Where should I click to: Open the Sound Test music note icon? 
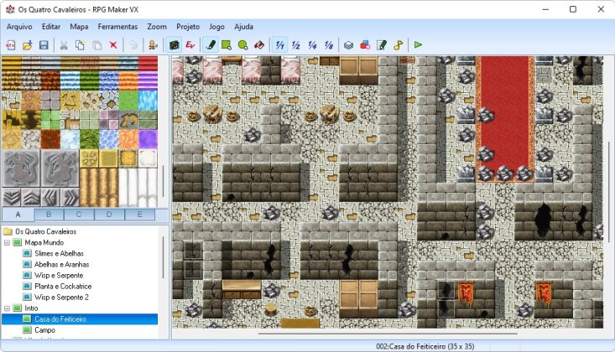point(398,45)
